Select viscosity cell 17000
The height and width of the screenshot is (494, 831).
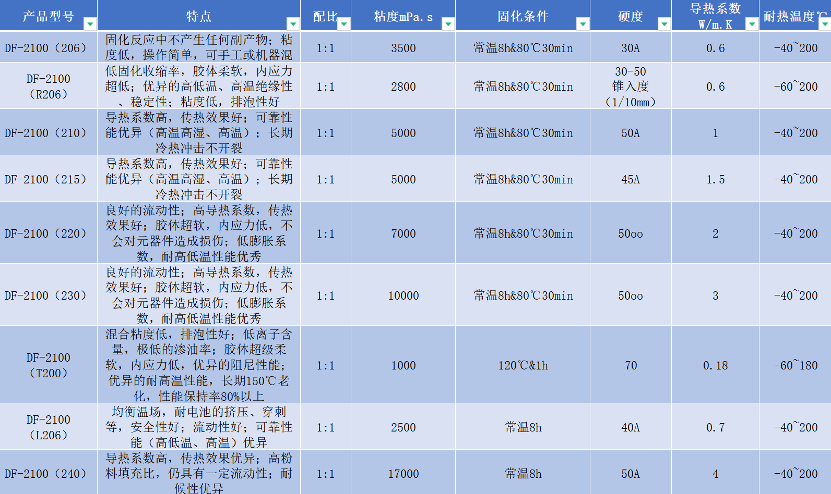403,473
